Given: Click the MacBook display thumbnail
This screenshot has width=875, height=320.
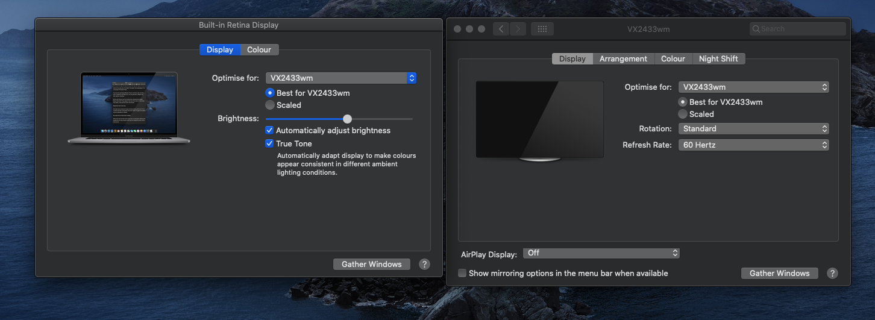Looking at the screenshot, I should [128, 108].
